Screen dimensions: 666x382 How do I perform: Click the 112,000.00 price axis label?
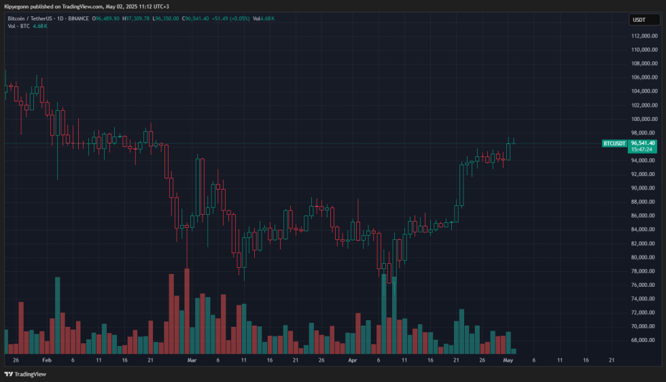coord(643,36)
